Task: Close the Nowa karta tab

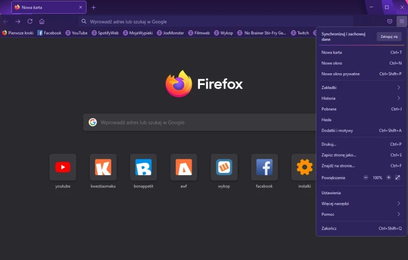Action: pyautogui.click(x=81, y=7)
